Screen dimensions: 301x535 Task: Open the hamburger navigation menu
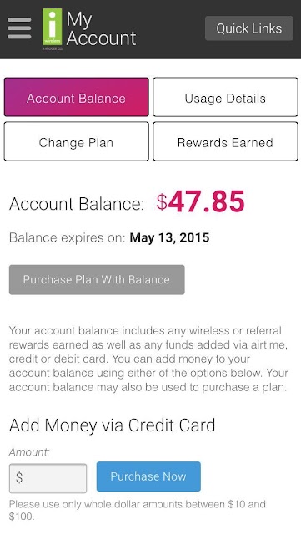19,28
